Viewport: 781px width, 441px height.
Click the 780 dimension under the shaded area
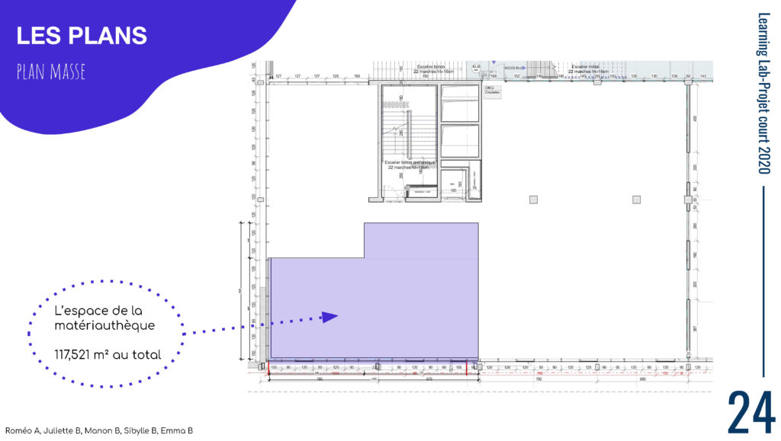(x=320, y=378)
